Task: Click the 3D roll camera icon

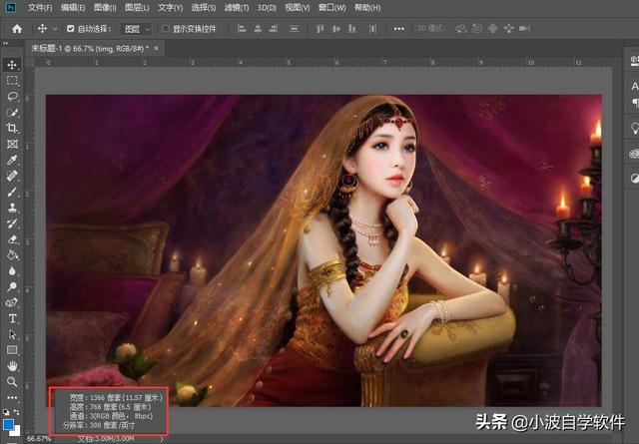Action: click(477, 29)
